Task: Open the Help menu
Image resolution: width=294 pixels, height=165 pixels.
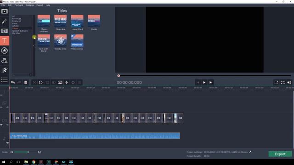Action: pyautogui.click(x=48, y=5)
